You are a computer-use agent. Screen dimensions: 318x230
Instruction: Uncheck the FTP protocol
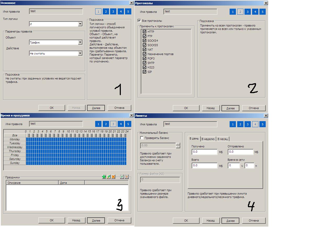(x=144, y=36)
